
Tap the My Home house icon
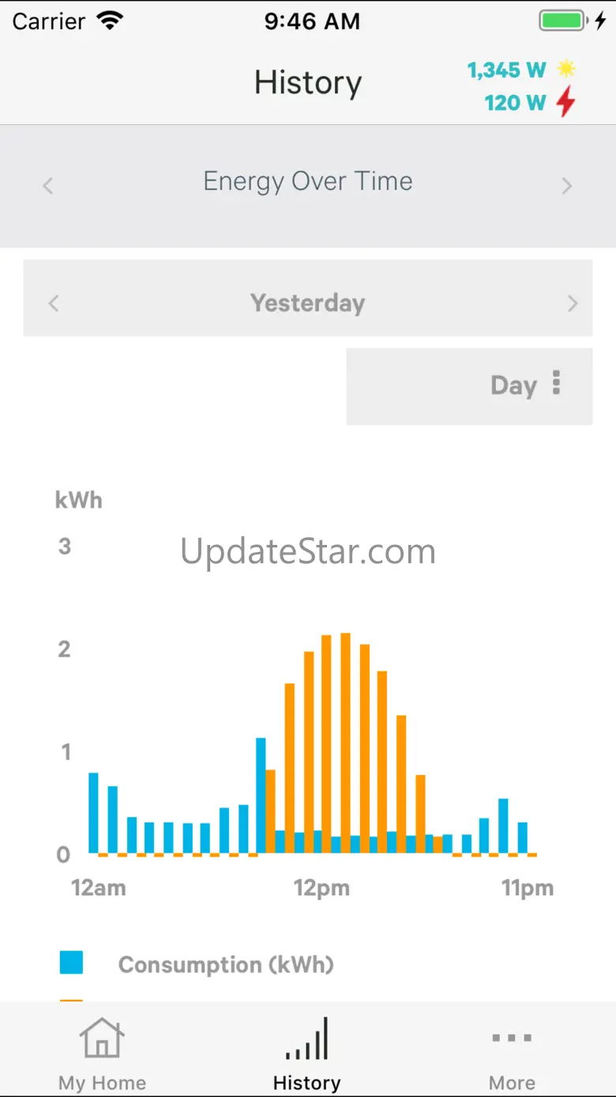pyautogui.click(x=102, y=1038)
